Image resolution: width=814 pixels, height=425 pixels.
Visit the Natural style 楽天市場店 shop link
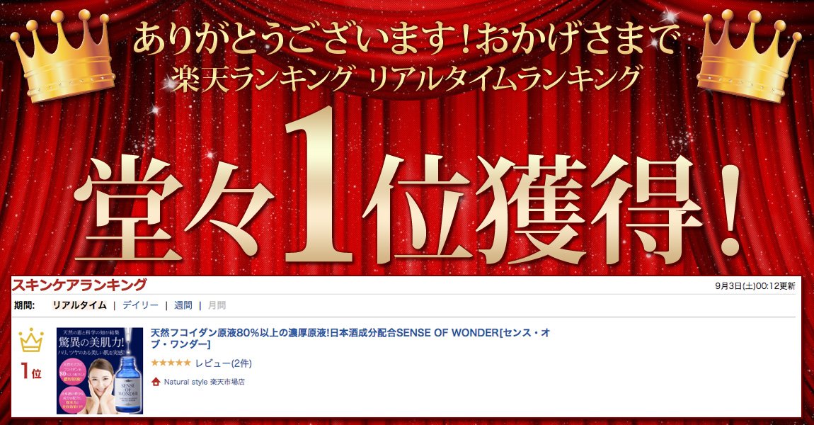coord(204,382)
